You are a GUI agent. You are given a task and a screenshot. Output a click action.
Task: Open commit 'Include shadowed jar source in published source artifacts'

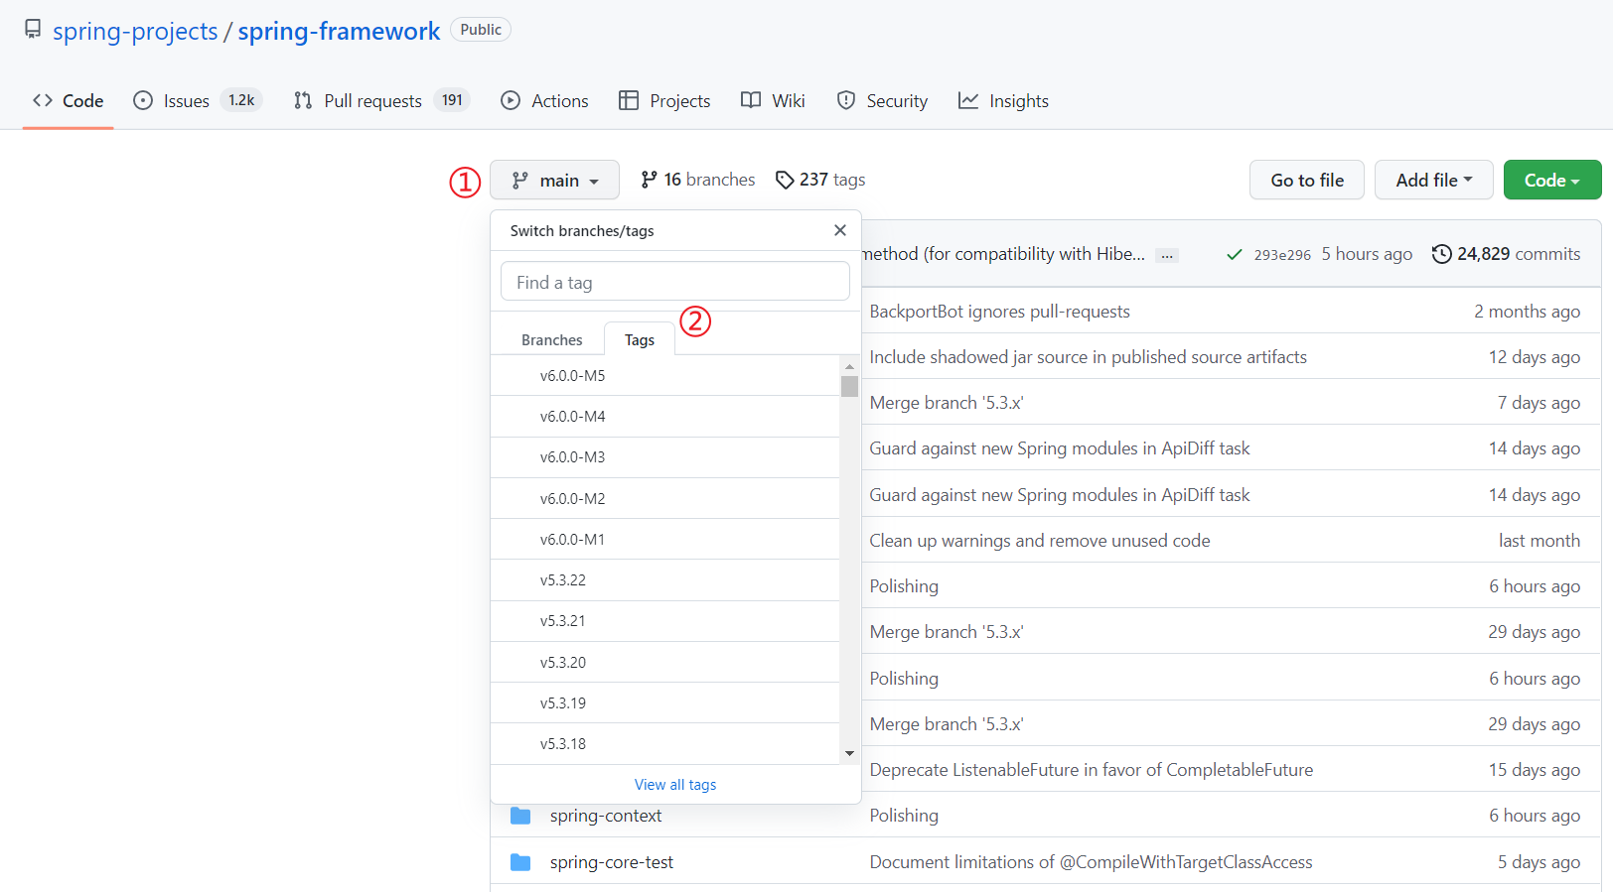1089,357
